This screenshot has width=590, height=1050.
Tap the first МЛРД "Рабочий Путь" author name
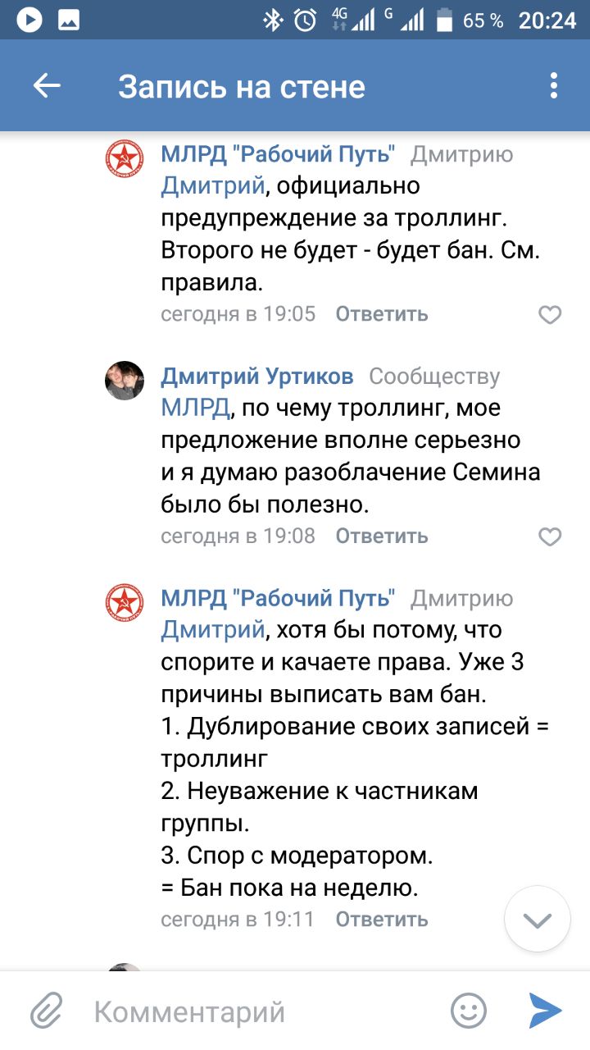[x=278, y=154]
